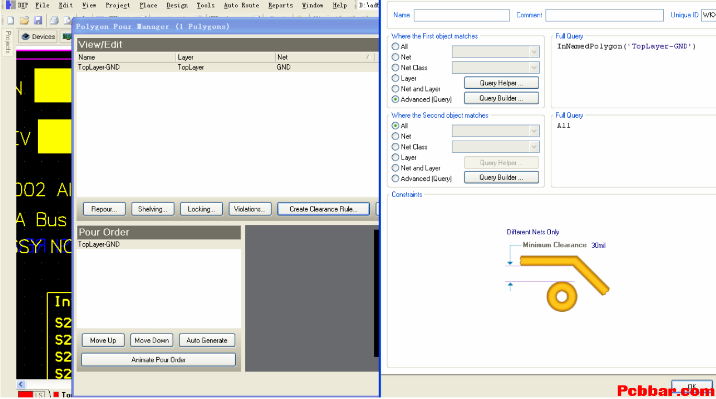Click the rule Name input field
Screen dimensions: 716x399
[x=461, y=15]
